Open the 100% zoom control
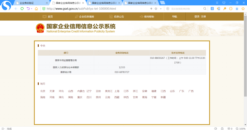The width and height of the screenshot is (247, 130). pos(241,129)
